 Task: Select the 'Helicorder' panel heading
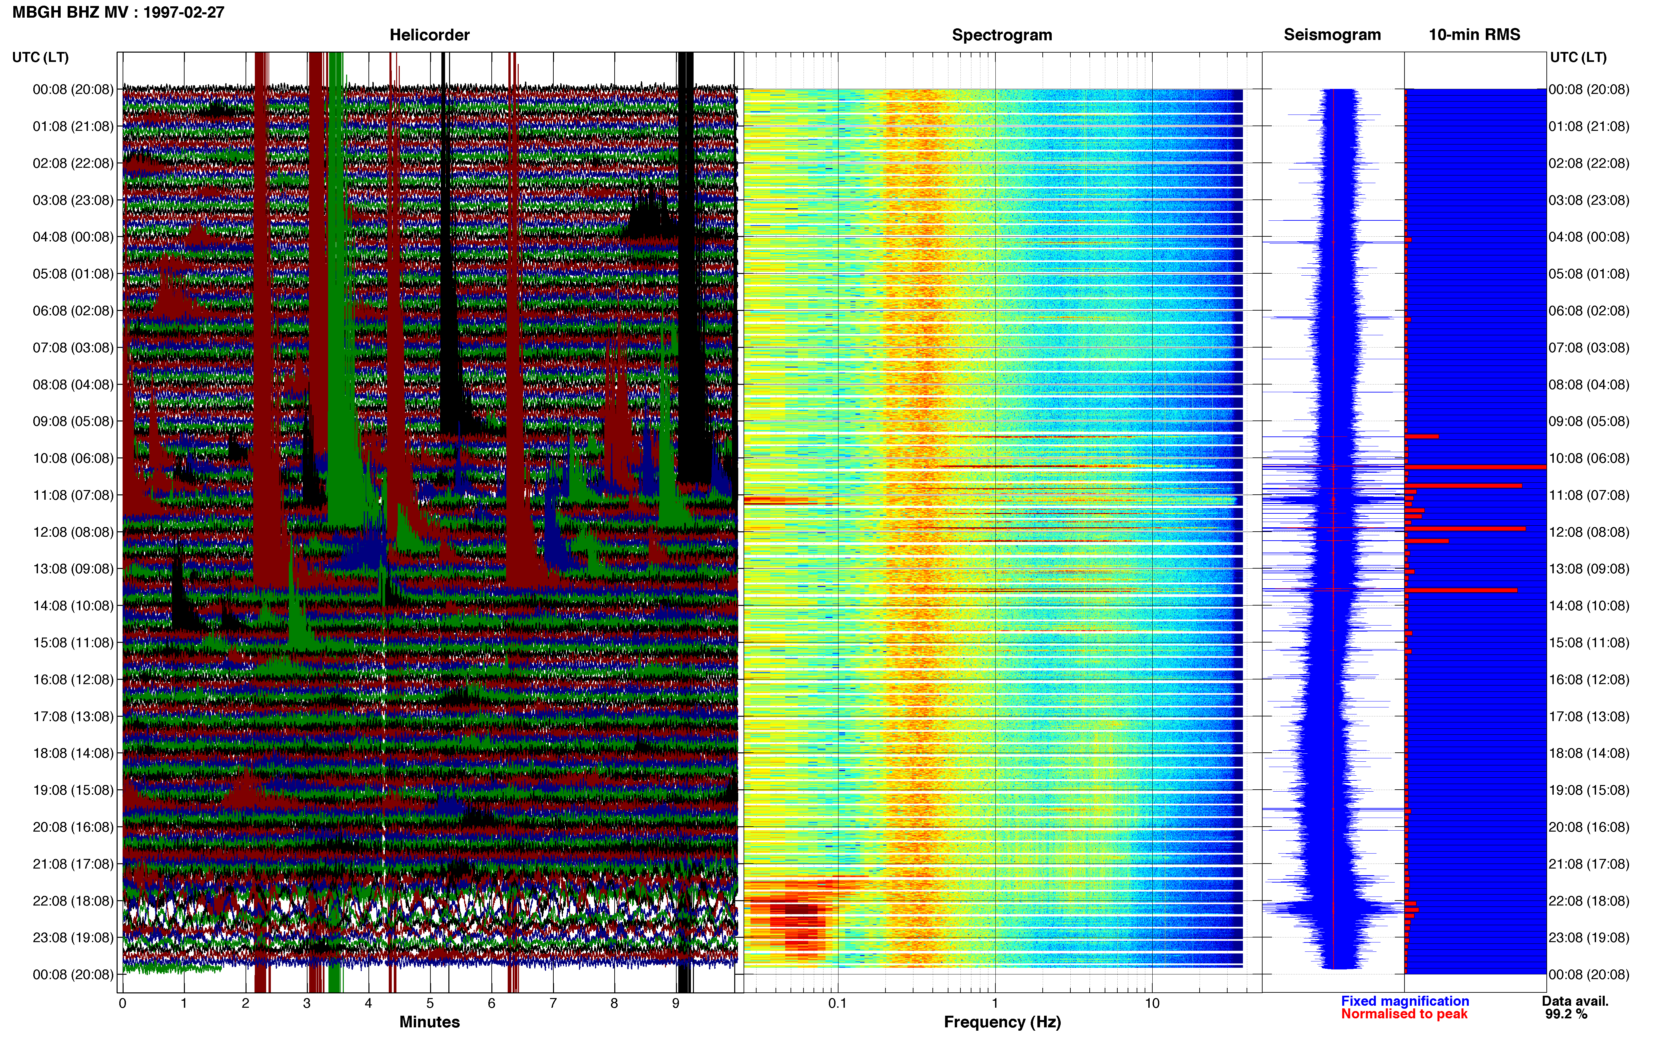[x=429, y=35]
